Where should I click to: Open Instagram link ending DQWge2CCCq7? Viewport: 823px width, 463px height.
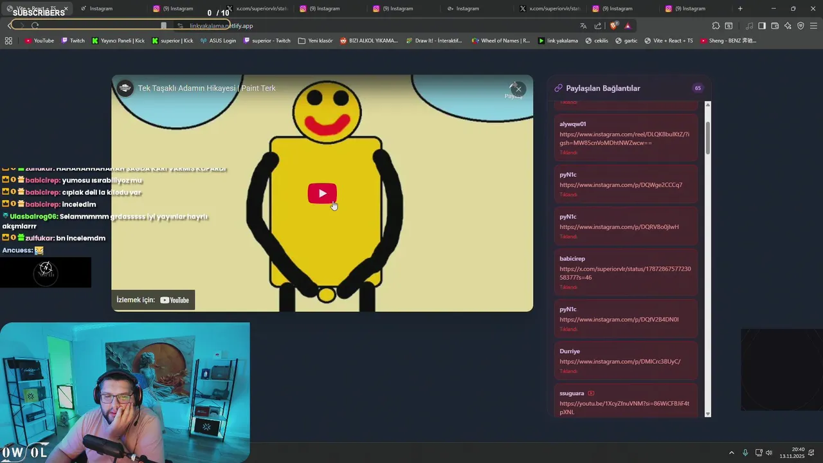click(x=620, y=185)
